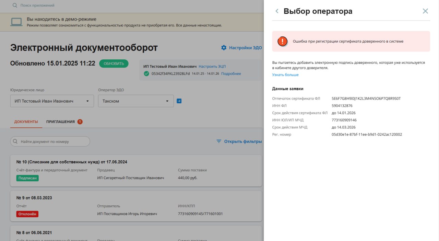The width and height of the screenshot is (439, 241).
Task: Open the Настроить ЭЦП link
Action: pos(212,66)
